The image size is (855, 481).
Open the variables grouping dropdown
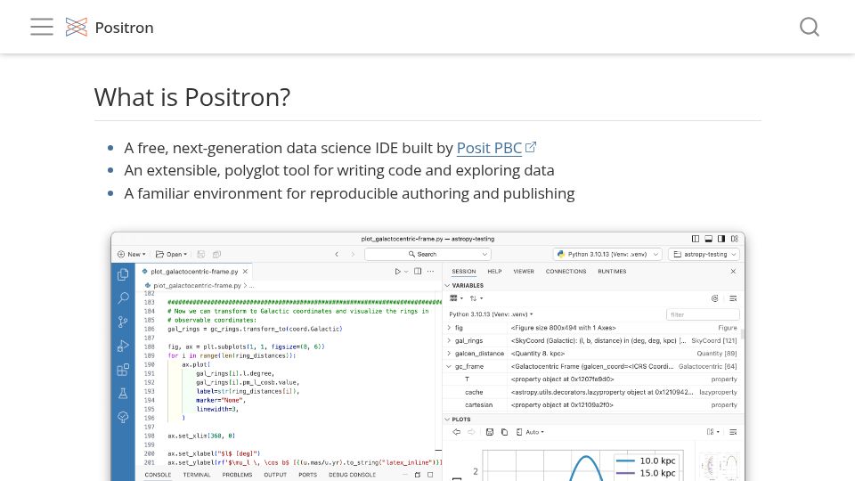pyautogui.click(x=456, y=298)
